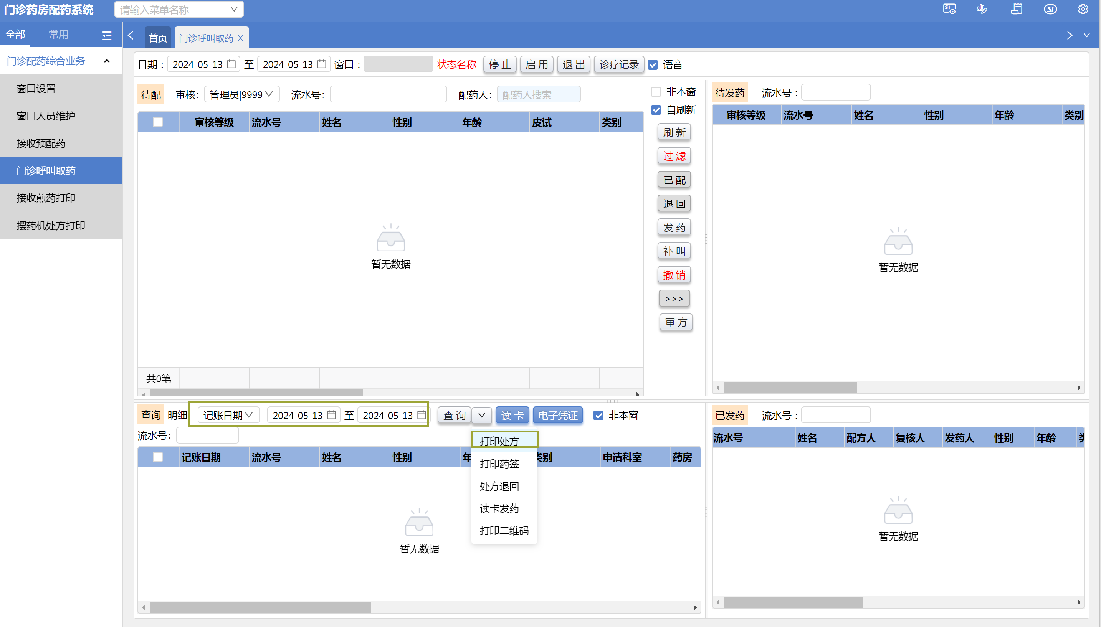Viewport: 1101px width, 627px height.
Task: Open settings gear in top bar
Action: click(1083, 9)
